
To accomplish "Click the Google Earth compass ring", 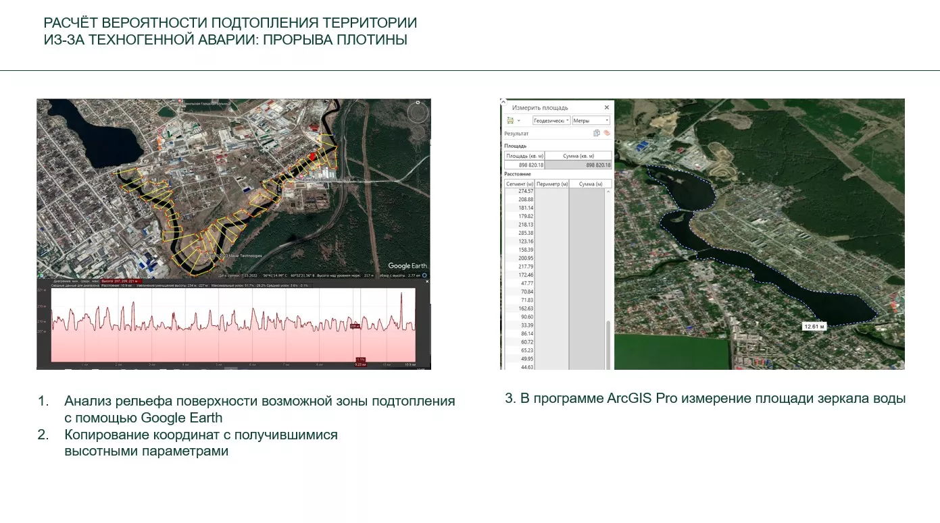I will coord(418,111).
